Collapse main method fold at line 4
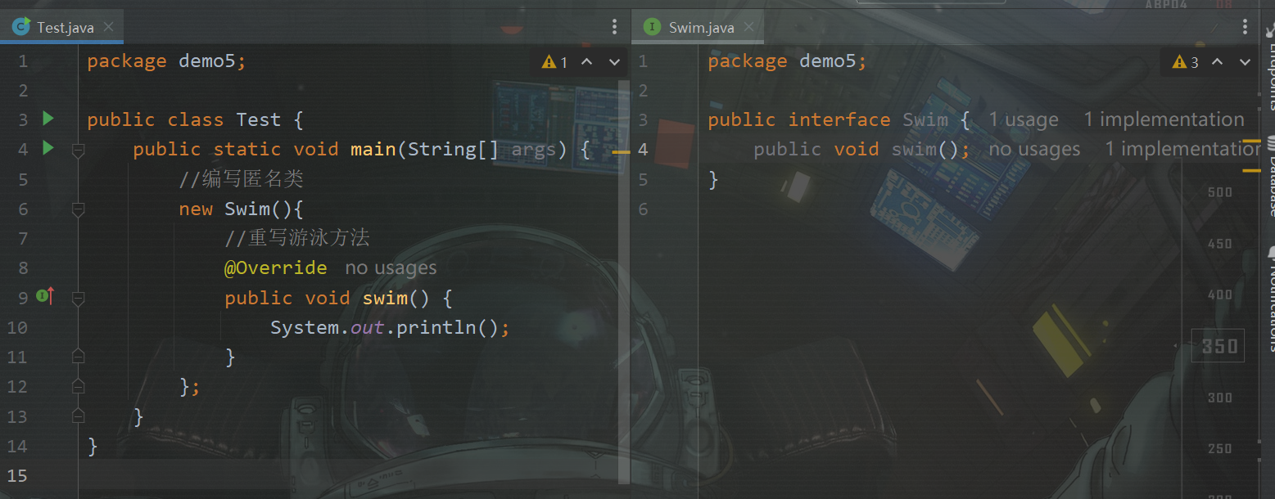The height and width of the screenshot is (499, 1275). [78, 150]
